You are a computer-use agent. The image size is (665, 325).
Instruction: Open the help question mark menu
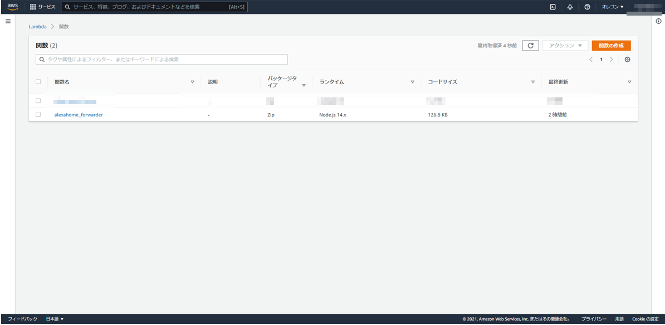588,7
